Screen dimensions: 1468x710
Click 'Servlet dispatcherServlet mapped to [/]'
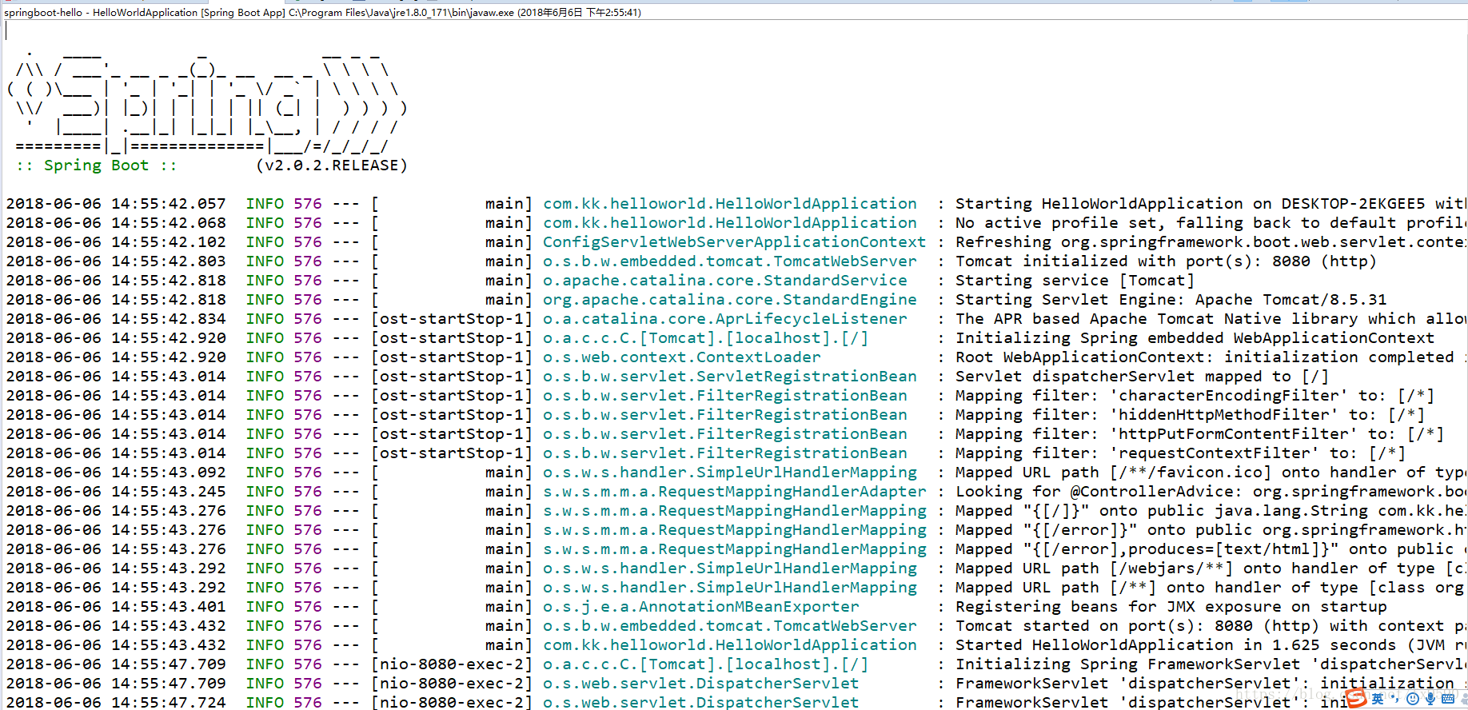click(1142, 377)
